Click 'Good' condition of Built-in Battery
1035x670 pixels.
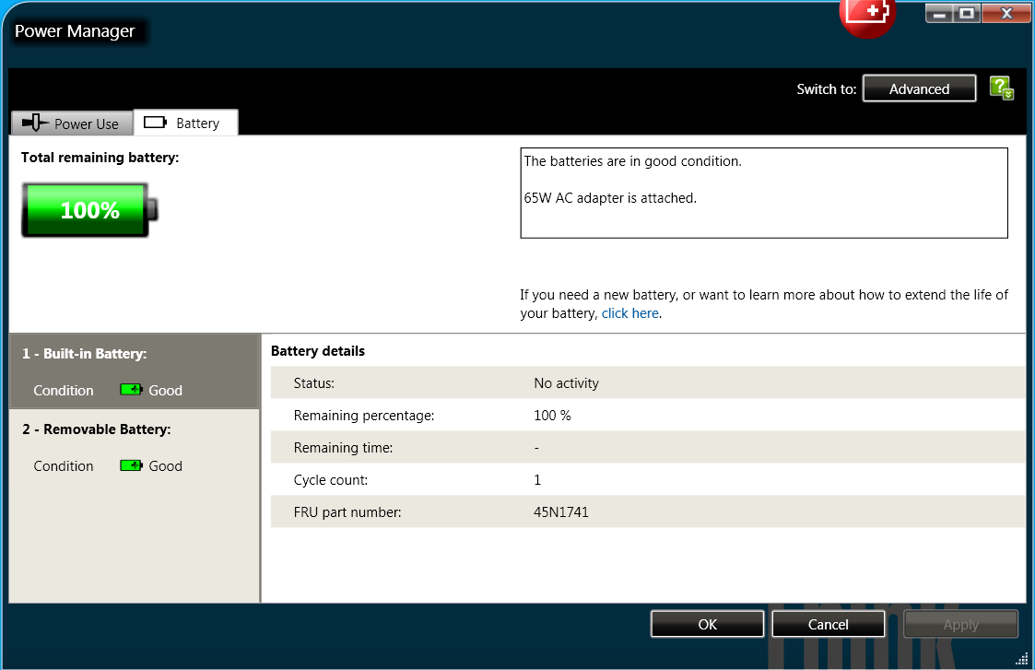point(165,390)
